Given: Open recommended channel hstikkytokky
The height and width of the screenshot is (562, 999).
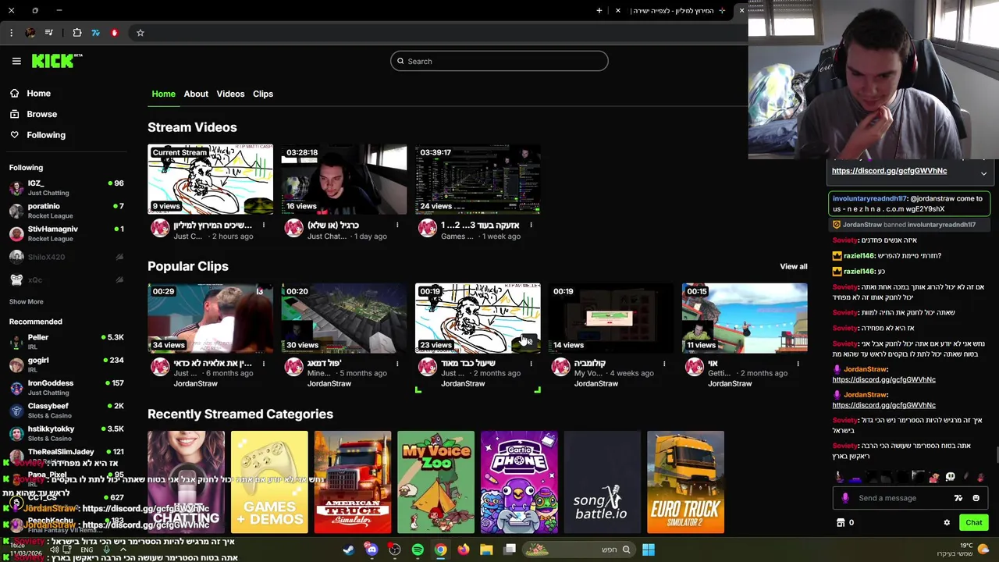Looking at the screenshot, I should click(66, 433).
